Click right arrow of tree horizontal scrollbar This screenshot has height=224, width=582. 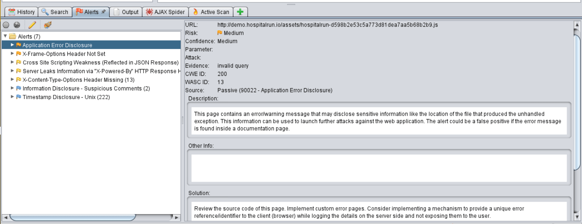coord(177,218)
